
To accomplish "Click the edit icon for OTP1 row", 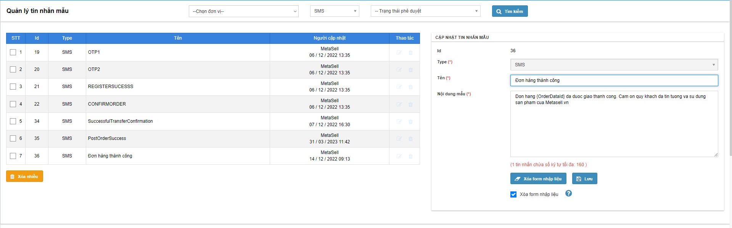I will coord(399,53).
